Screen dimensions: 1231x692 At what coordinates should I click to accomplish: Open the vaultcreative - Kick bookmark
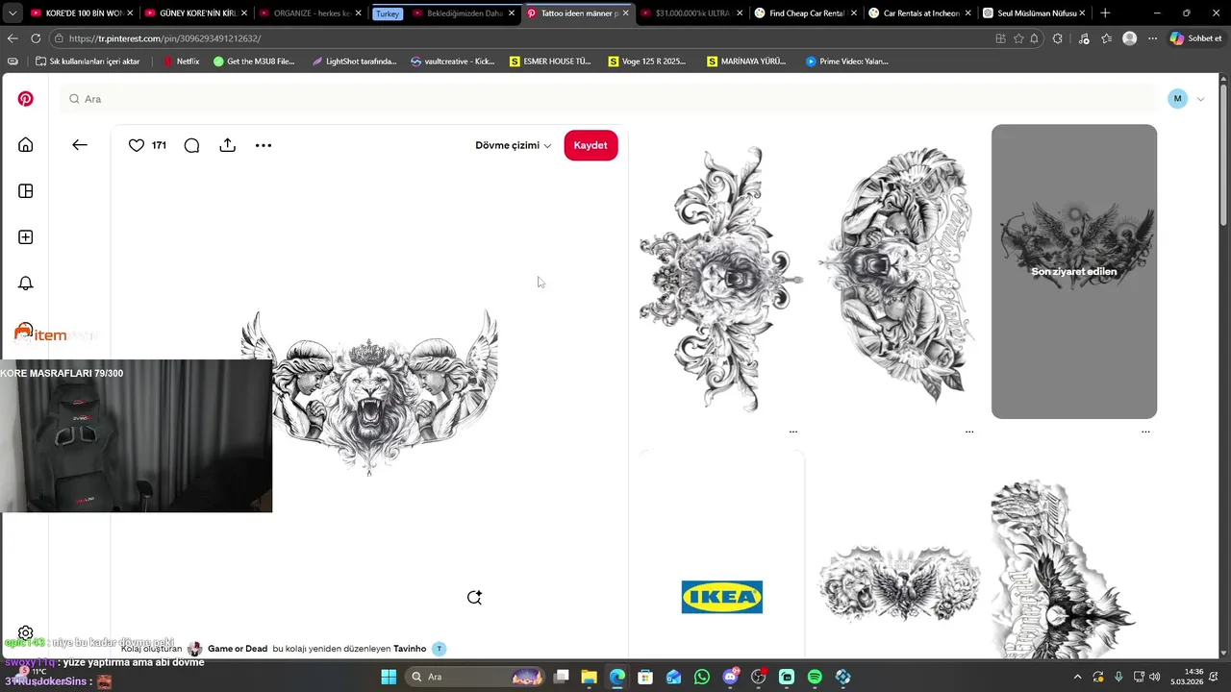(x=452, y=62)
